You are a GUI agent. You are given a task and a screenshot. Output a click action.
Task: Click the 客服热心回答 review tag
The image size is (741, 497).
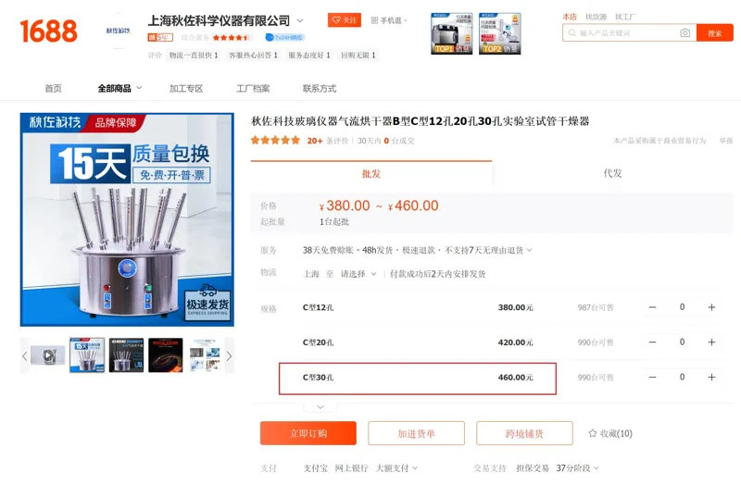click(253, 56)
